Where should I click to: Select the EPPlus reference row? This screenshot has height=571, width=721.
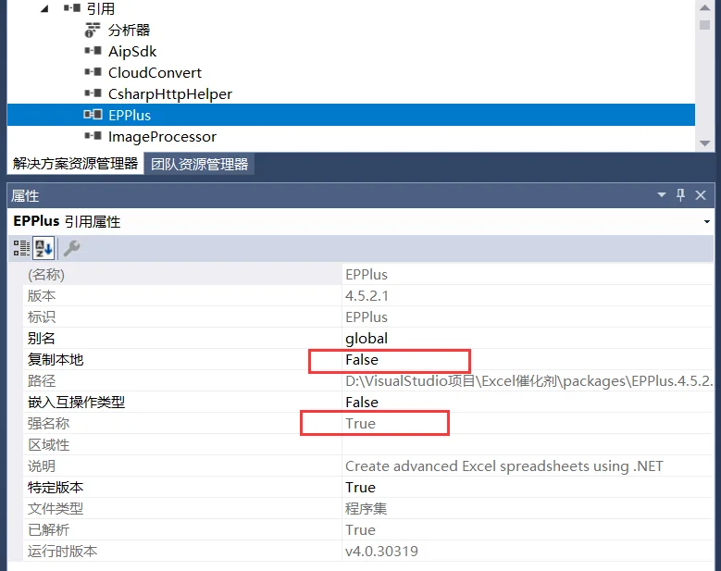(351, 115)
